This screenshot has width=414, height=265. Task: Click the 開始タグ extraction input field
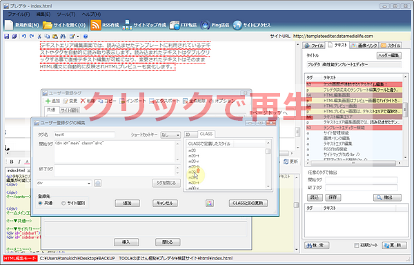coord(361,180)
